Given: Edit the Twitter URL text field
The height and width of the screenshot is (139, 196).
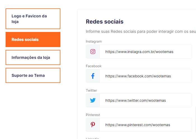Looking at the screenshot, I should click(145, 100).
